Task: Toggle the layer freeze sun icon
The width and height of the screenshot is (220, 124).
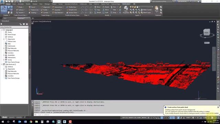Action: pyautogui.click(x=133, y=7)
